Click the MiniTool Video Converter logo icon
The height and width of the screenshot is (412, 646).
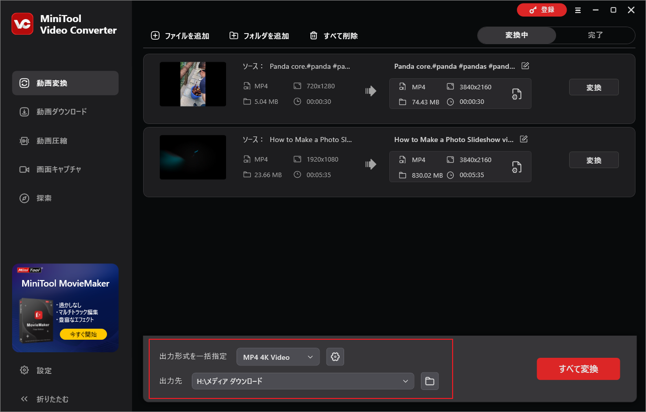click(22, 24)
